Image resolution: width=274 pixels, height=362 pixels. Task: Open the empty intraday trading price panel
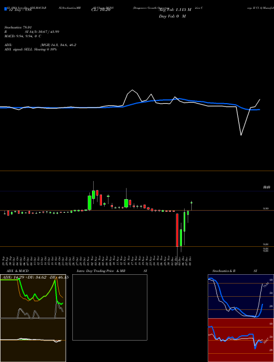tap(110, 307)
